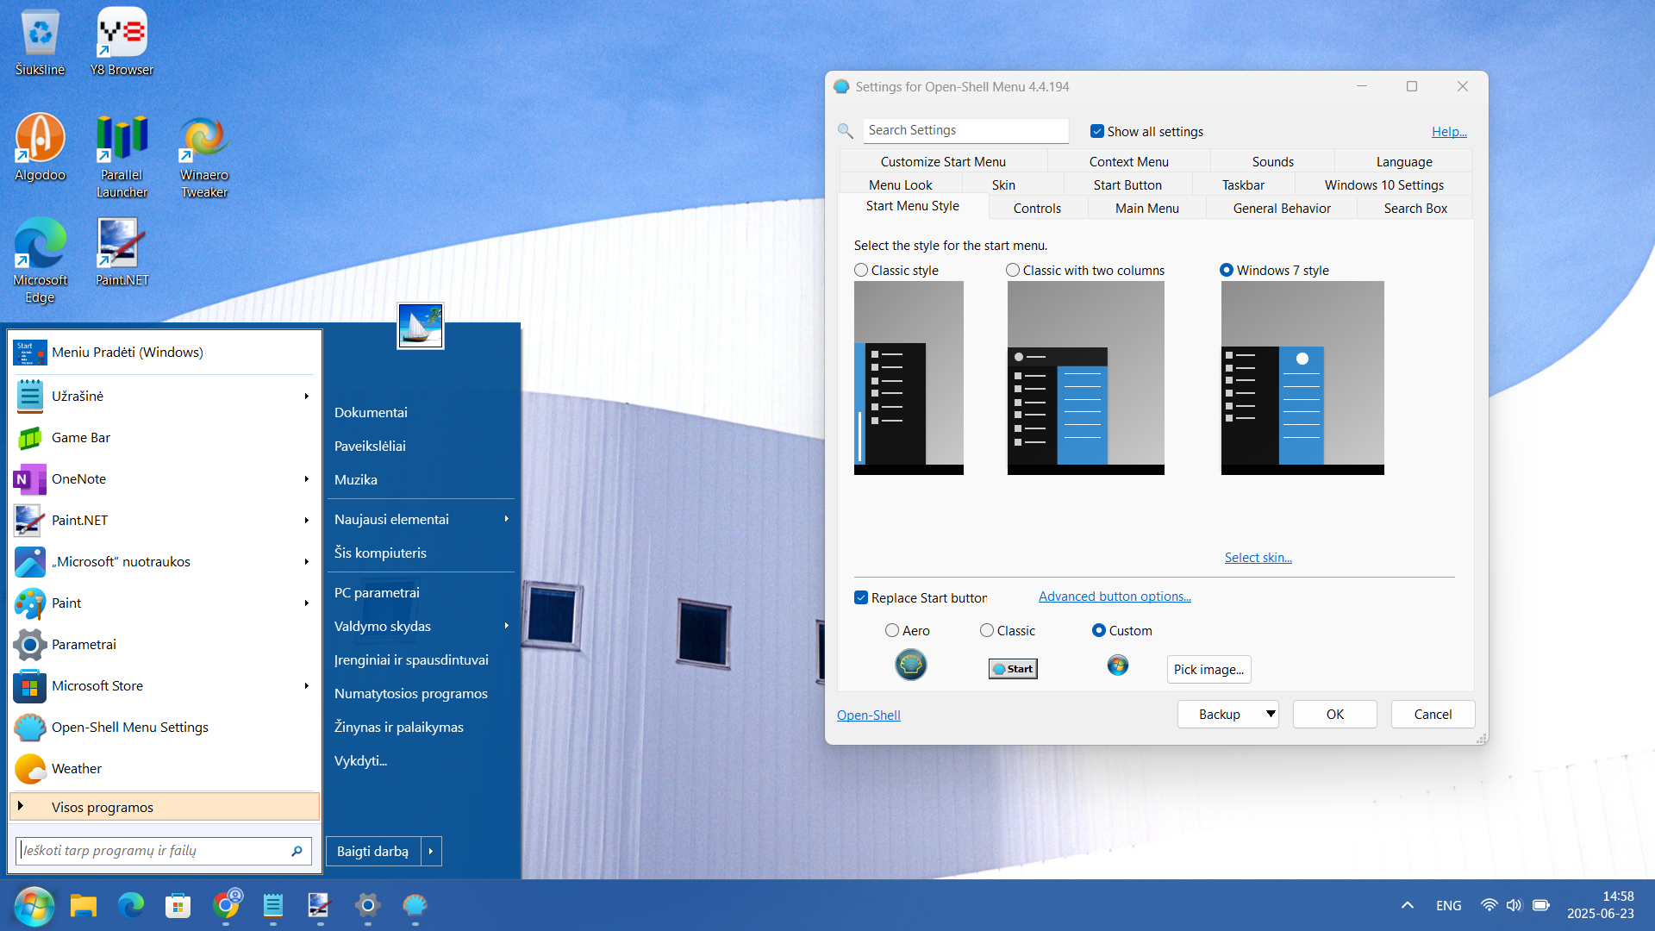Open the Select skin... link
The width and height of the screenshot is (1655, 931).
coord(1258,558)
